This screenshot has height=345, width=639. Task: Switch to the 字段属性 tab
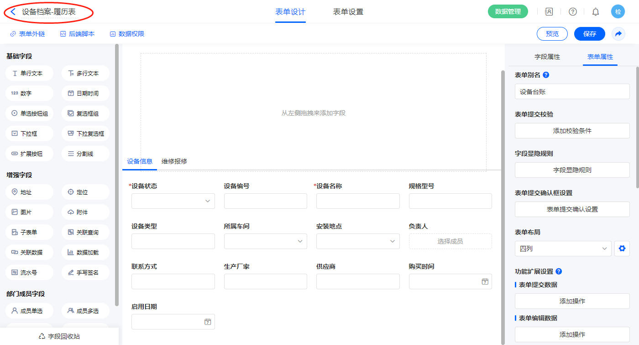tap(547, 57)
